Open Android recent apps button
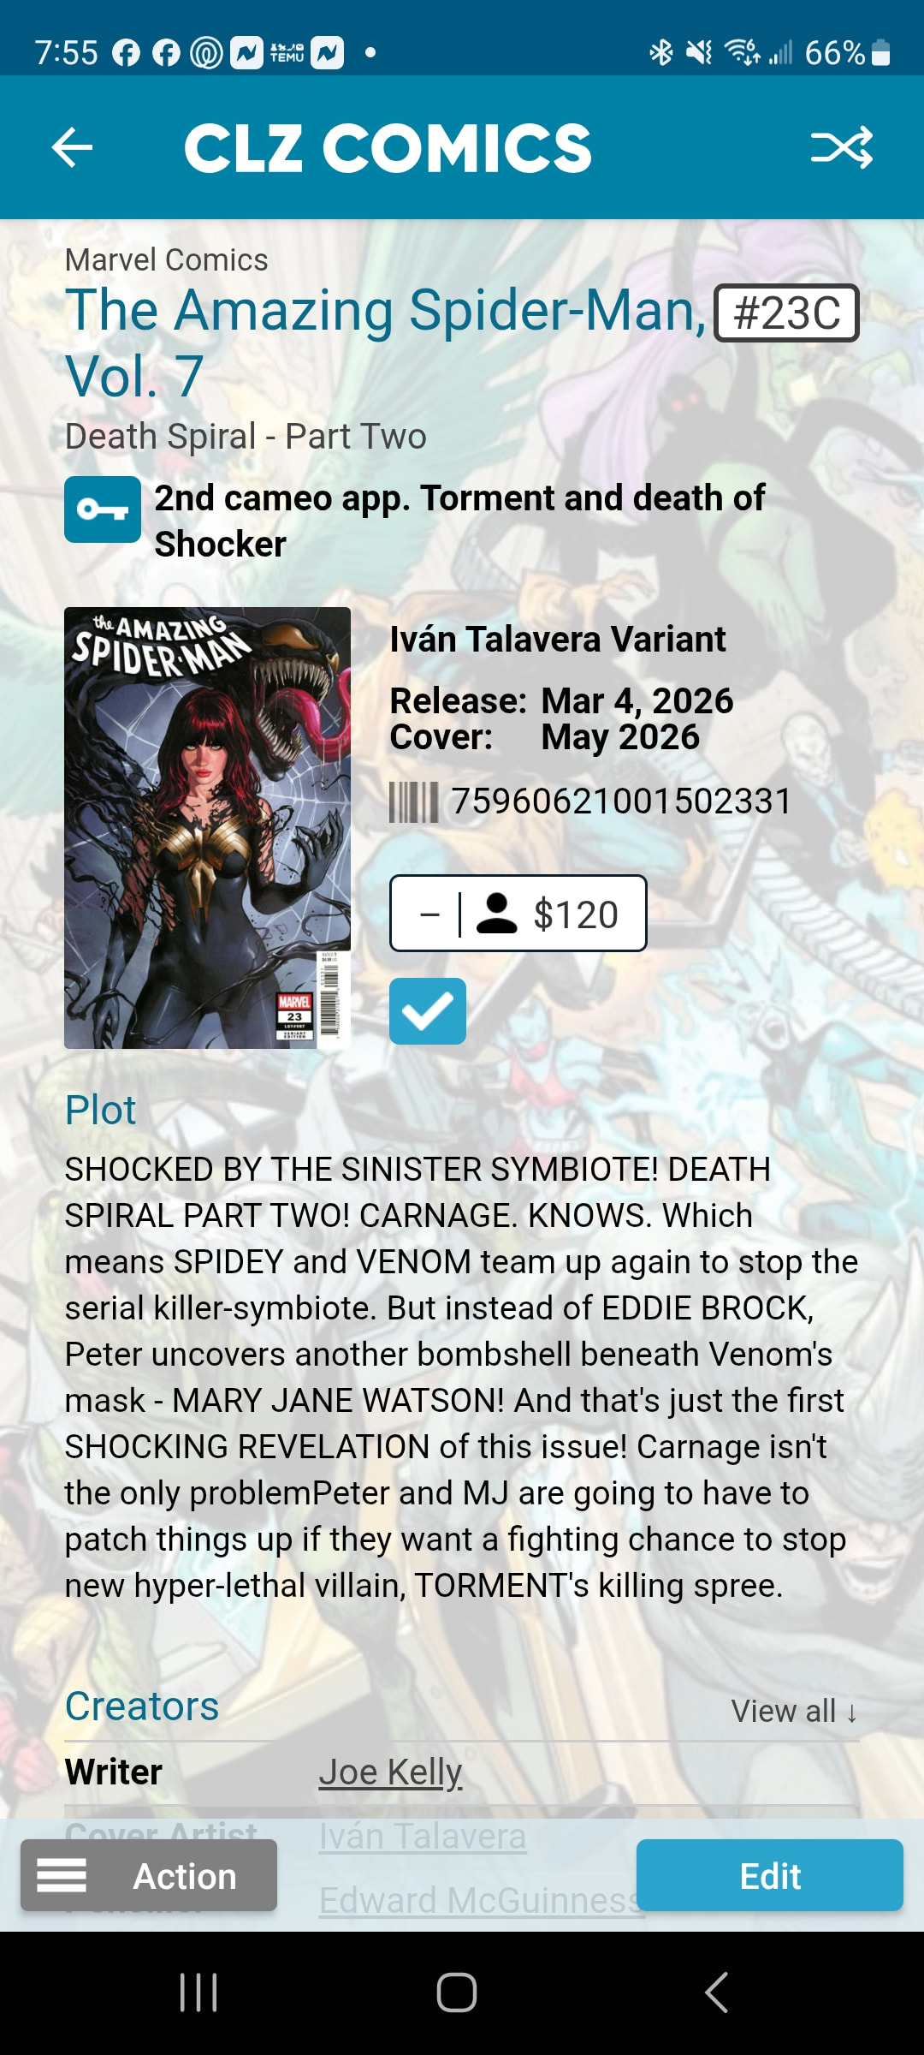This screenshot has height=2055, width=924. pyautogui.click(x=198, y=1992)
